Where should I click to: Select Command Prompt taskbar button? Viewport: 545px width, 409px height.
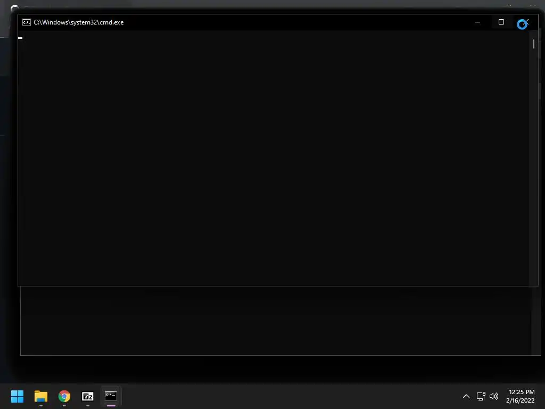111,396
